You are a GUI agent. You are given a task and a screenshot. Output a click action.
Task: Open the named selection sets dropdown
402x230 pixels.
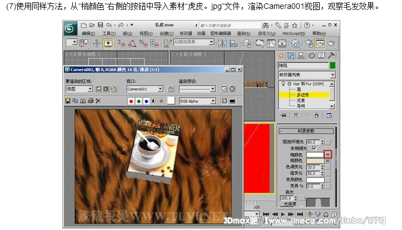[194, 42]
